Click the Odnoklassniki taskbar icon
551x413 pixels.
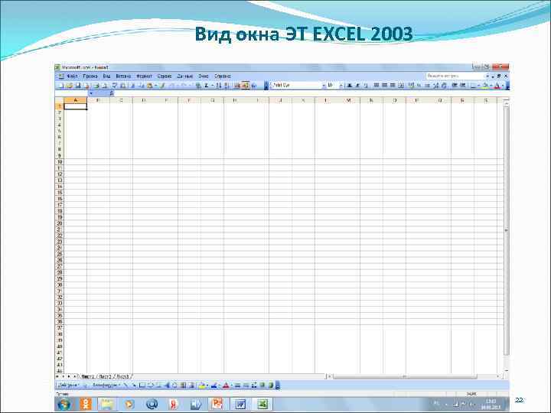[x=86, y=405]
